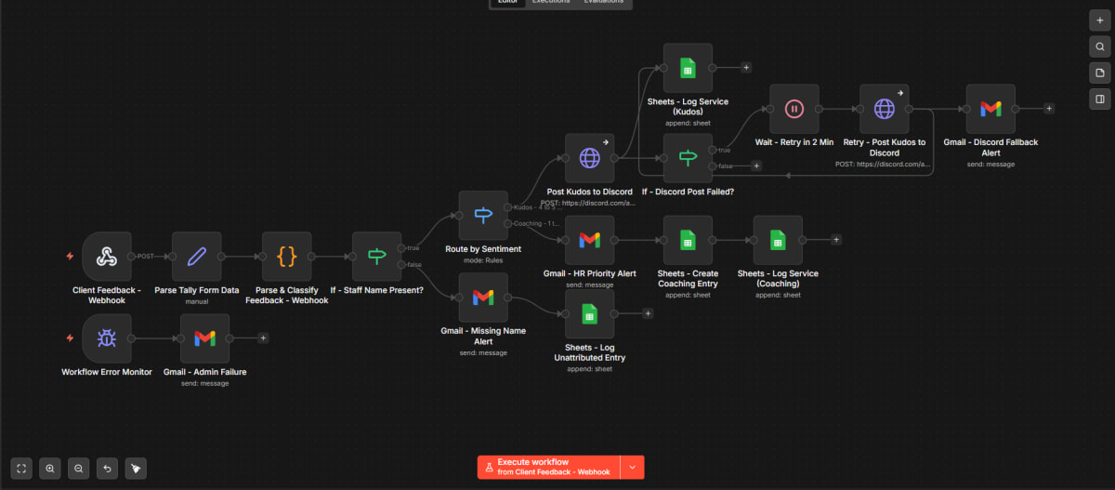Open the If - Staff Name Present? node
The height and width of the screenshot is (490, 1115).
[377, 257]
